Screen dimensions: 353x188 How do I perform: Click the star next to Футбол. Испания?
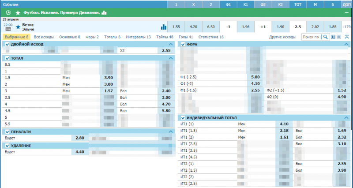click(x=17, y=13)
